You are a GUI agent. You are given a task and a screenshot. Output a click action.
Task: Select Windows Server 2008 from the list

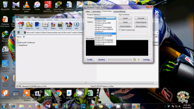[105, 23]
